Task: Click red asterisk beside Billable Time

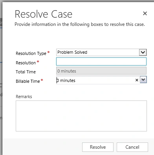Action: pos(42,80)
